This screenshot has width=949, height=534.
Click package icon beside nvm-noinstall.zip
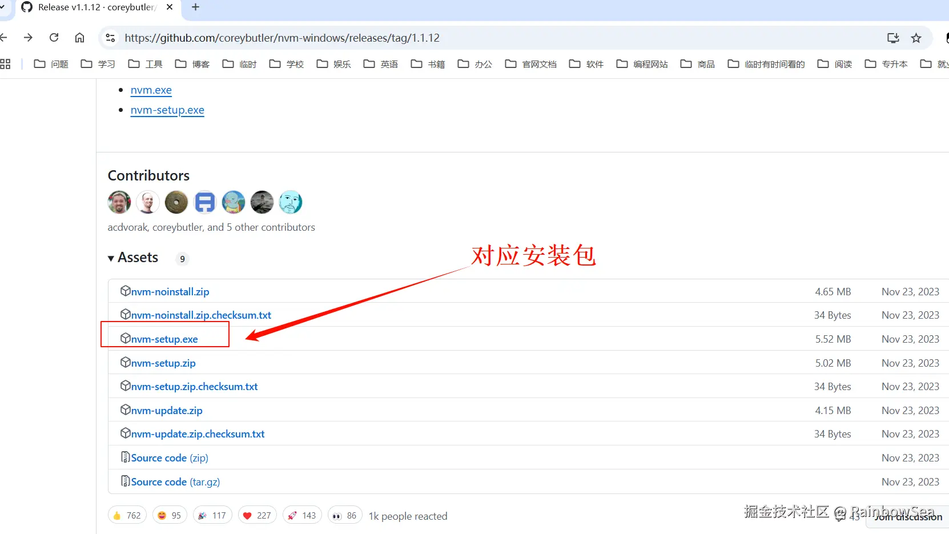(126, 291)
